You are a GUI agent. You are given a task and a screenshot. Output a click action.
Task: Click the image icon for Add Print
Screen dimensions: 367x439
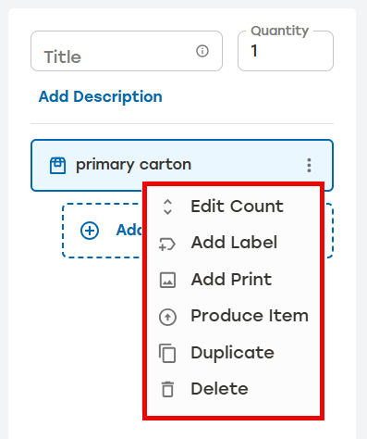(167, 280)
